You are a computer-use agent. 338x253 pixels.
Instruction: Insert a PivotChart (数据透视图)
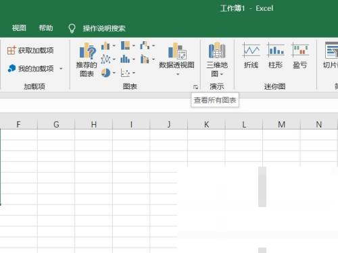coord(176,55)
